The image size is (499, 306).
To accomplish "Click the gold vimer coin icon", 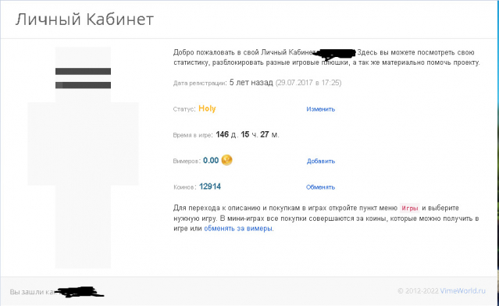I will point(226,160).
